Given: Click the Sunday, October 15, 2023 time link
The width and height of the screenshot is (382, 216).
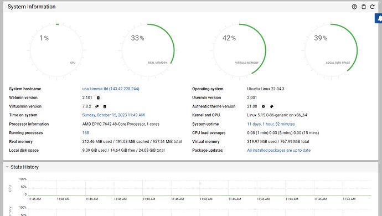Looking at the screenshot, I should point(113,115).
